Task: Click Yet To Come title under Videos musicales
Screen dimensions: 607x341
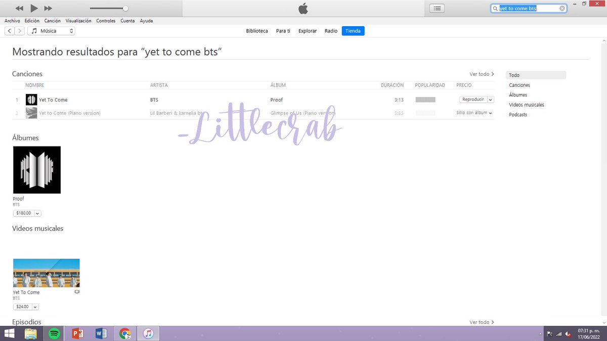Action: tap(26, 293)
